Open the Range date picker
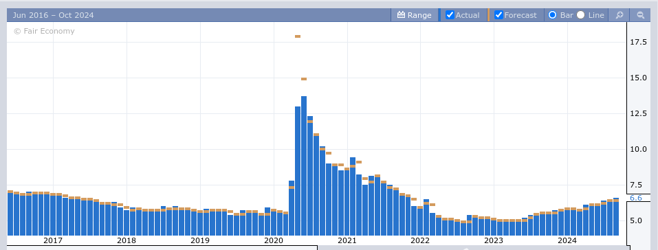Viewport: 658px width, 250px height. click(414, 15)
